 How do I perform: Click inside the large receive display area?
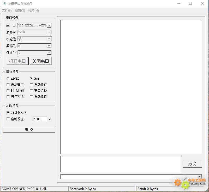(x=131, y=87)
